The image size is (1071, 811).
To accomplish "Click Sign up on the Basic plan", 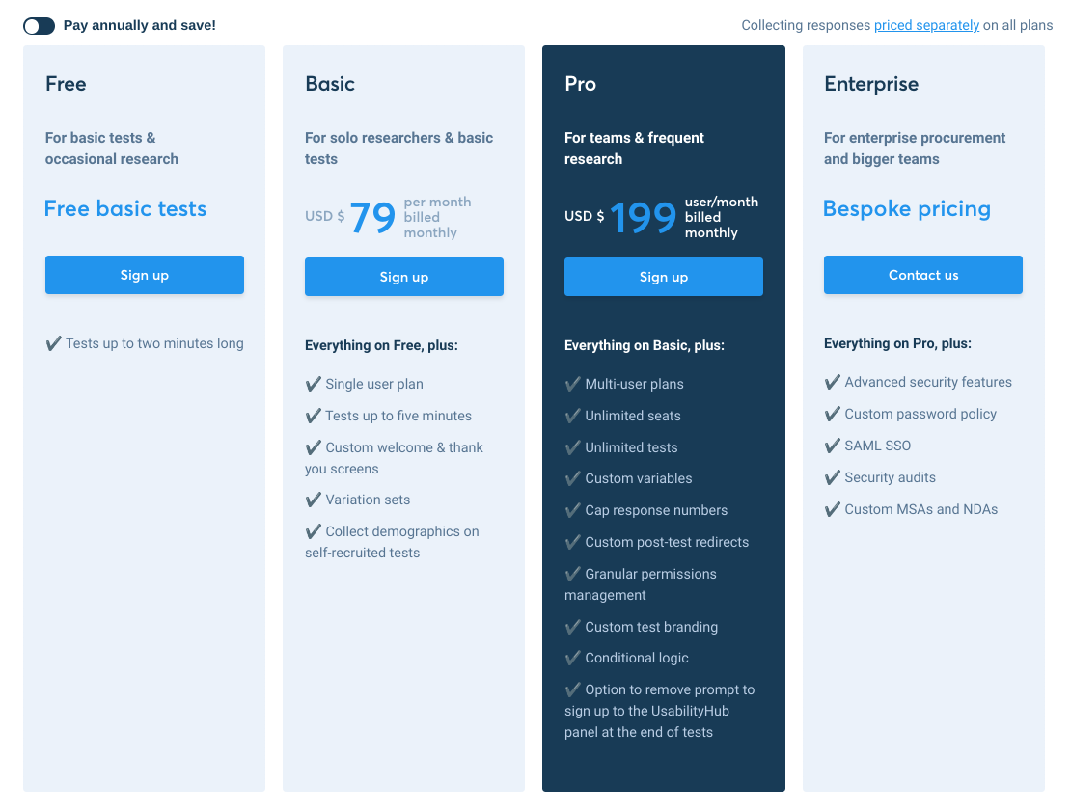I will (x=404, y=277).
